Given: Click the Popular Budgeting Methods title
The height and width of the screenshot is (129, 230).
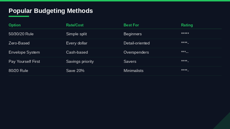Looking at the screenshot, I should click(51, 11).
